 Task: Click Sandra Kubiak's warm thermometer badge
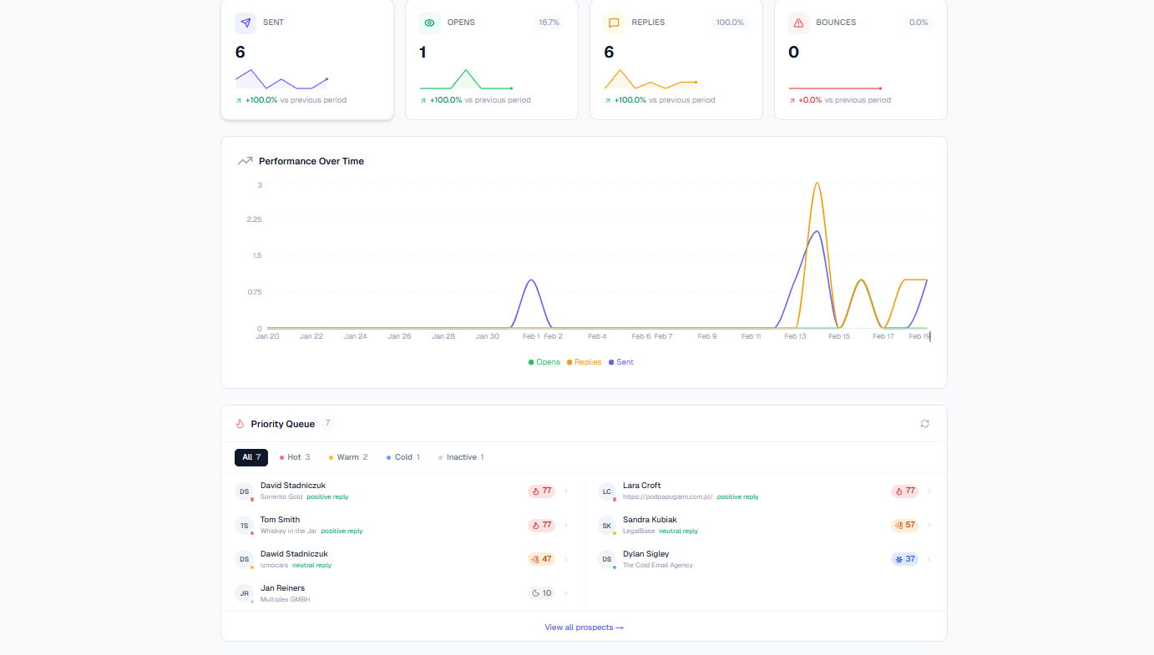[904, 525]
